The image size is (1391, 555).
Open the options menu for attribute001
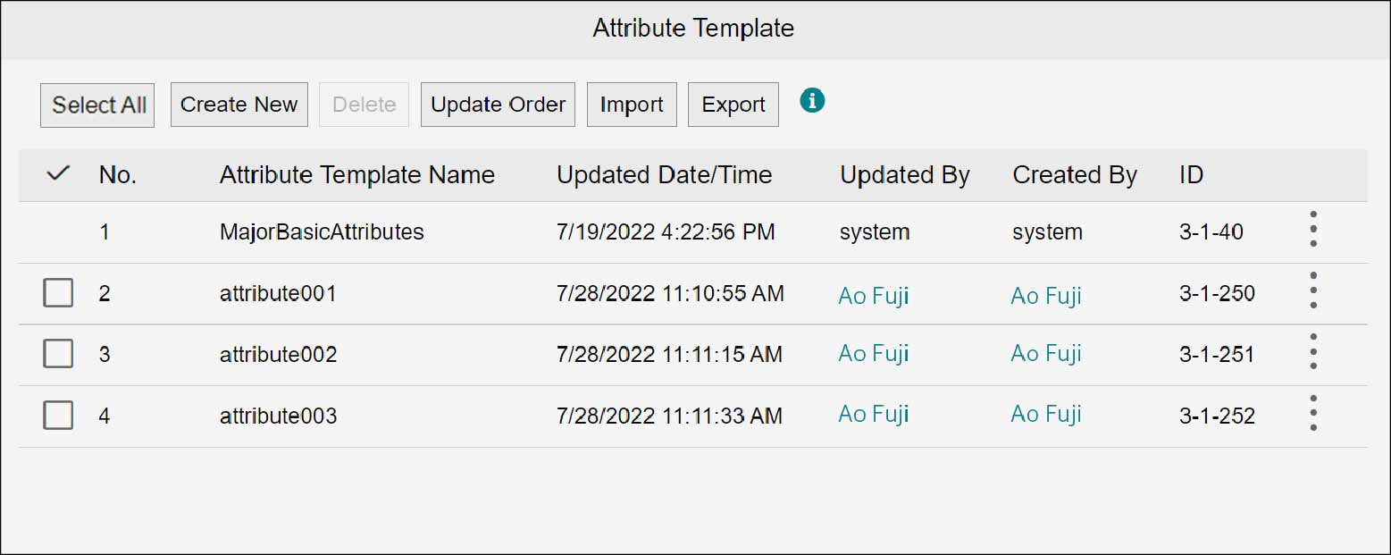pyautogui.click(x=1313, y=290)
